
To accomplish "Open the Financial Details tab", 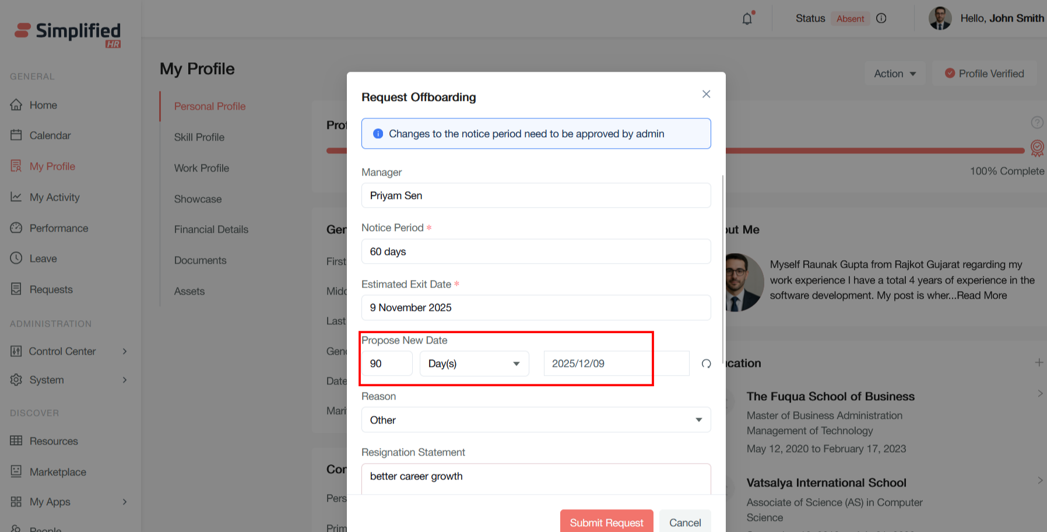I will click(x=211, y=229).
